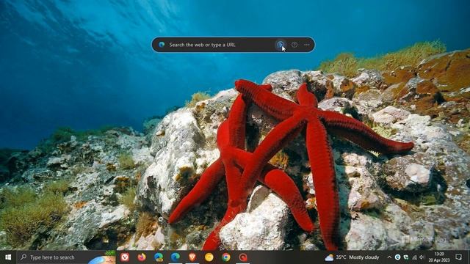Click the circular icon next to Bing button

[294, 45]
